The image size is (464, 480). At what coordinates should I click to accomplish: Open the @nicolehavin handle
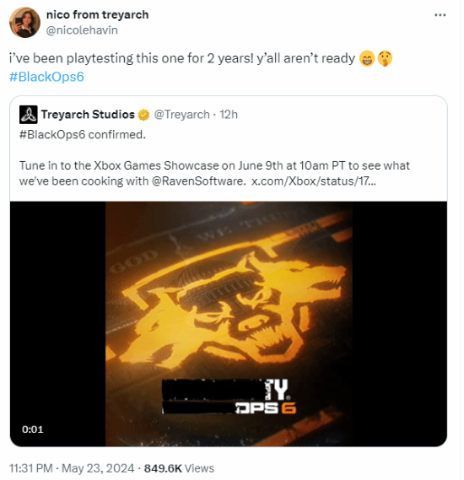(x=82, y=30)
